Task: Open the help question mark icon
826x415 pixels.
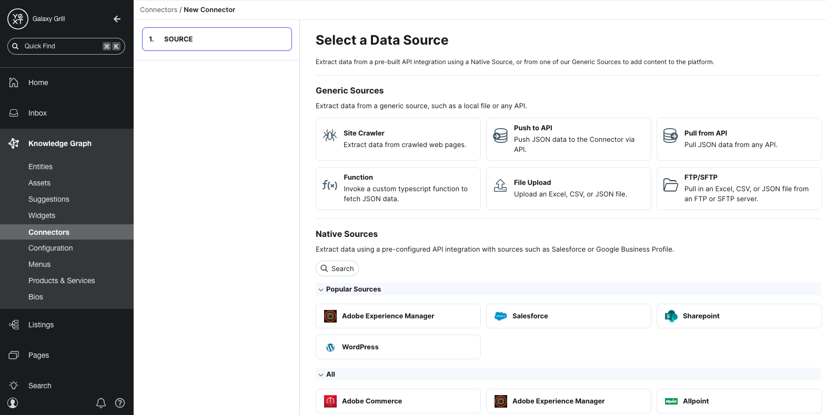Action: (x=120, y=403)
